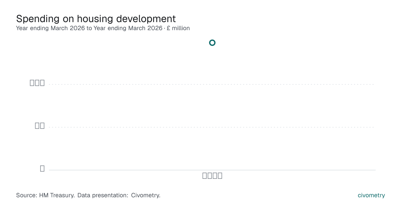The height and width of the screenshot is (211, 402).
Task: Click the subtitle starting 'Year ending March 2026'
Action: 103,28
